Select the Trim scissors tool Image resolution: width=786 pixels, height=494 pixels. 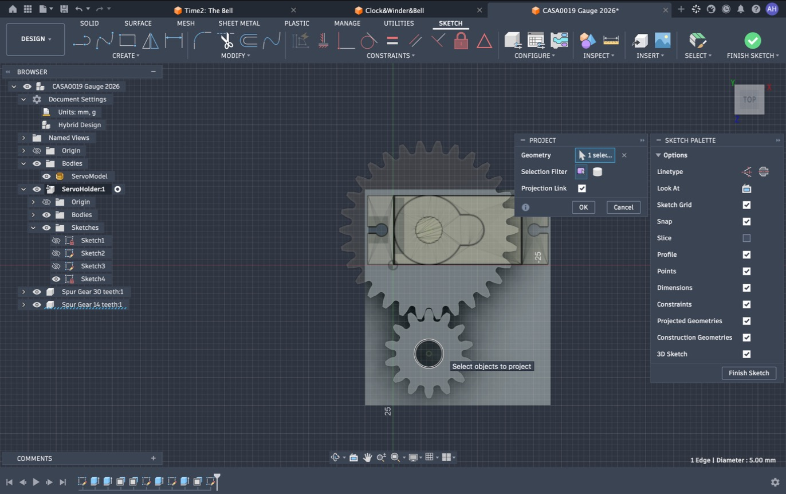226,41
